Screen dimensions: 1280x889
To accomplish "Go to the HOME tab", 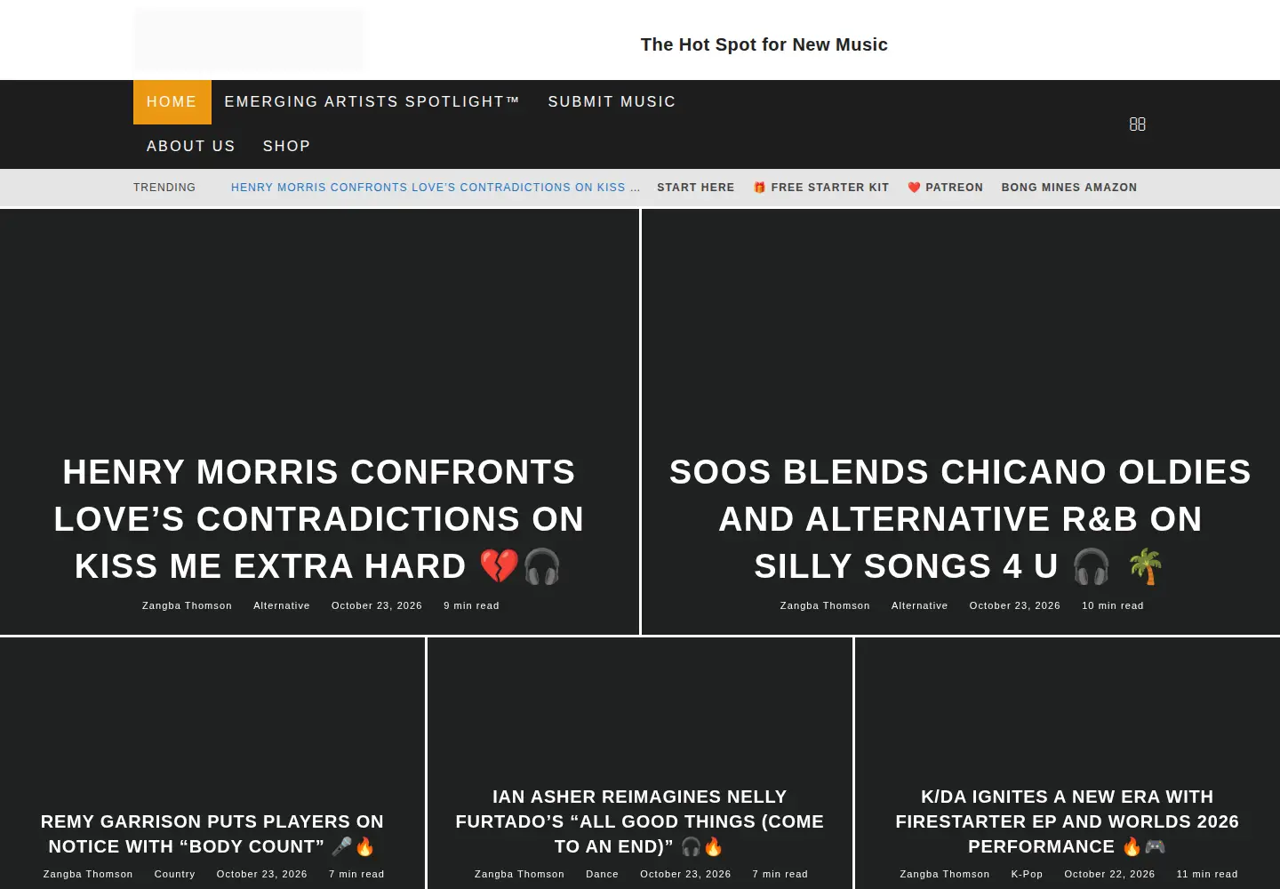I will tap(172, 102).
